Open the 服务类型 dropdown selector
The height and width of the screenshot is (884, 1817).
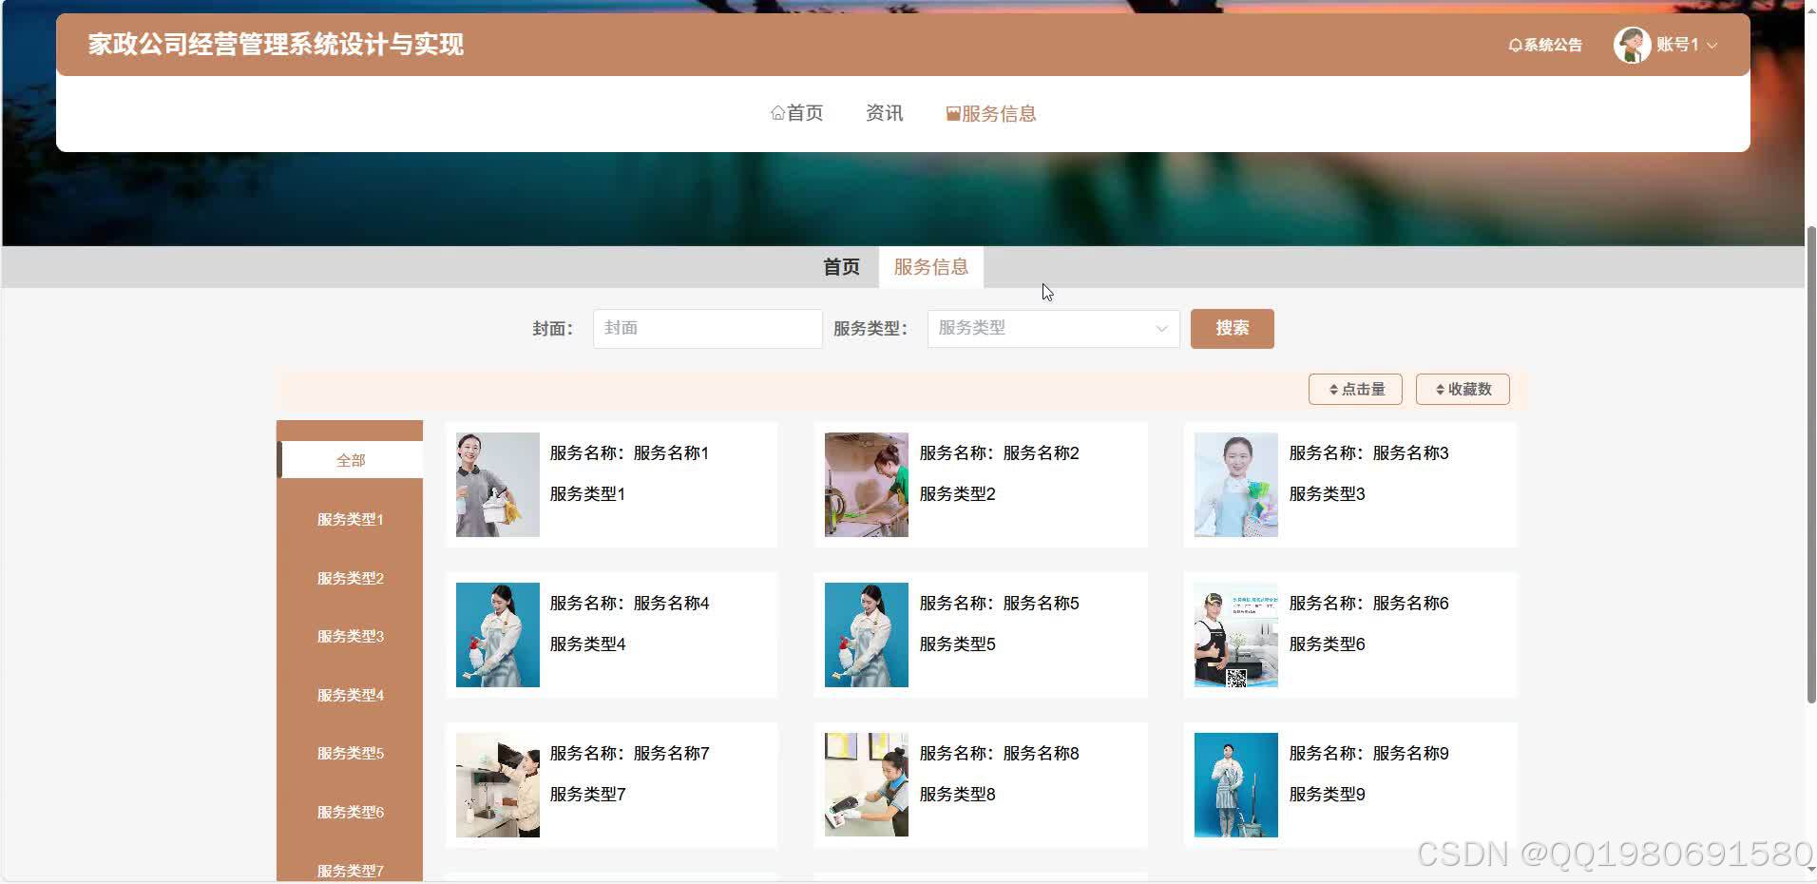coord(1052,328)
